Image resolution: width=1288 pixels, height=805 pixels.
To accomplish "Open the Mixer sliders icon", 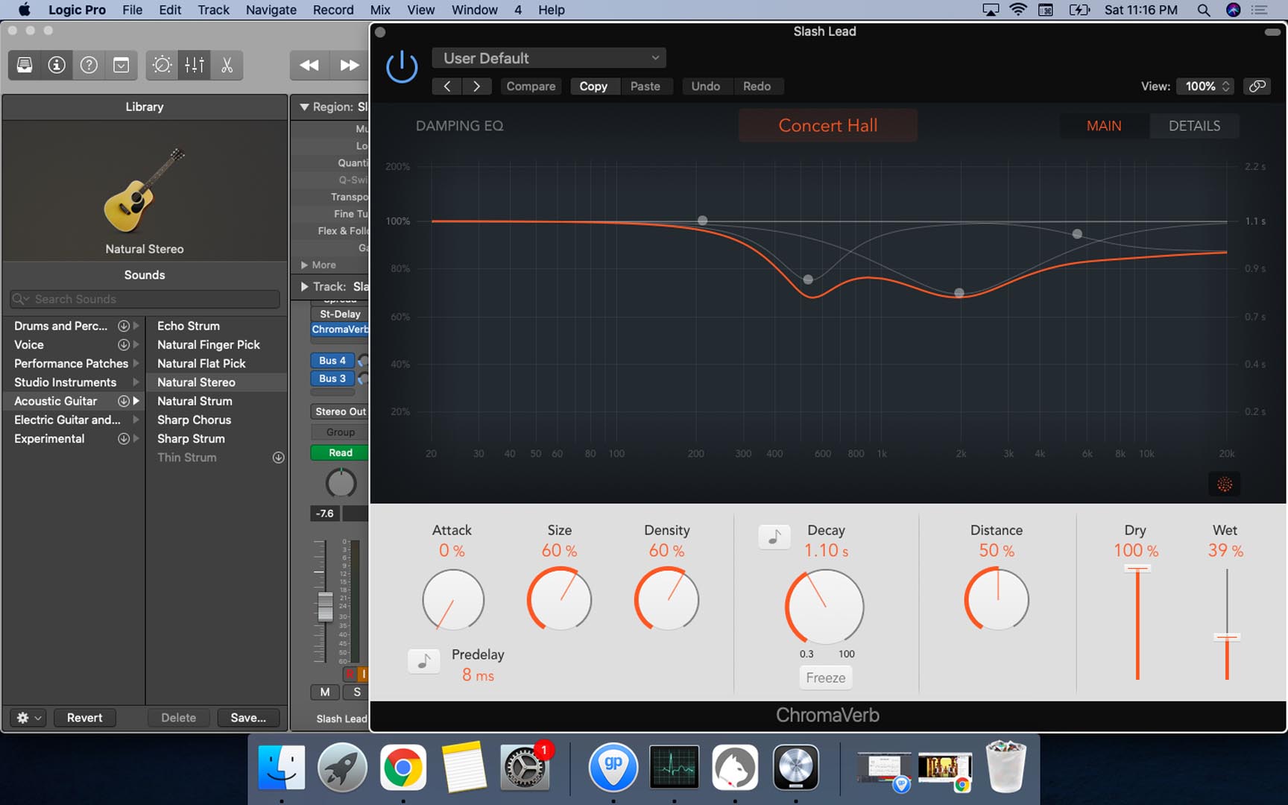I will click(x=195, y=65).
